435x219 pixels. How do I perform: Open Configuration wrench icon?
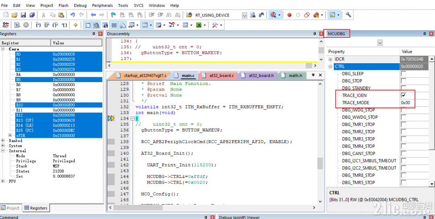(348, 15)
